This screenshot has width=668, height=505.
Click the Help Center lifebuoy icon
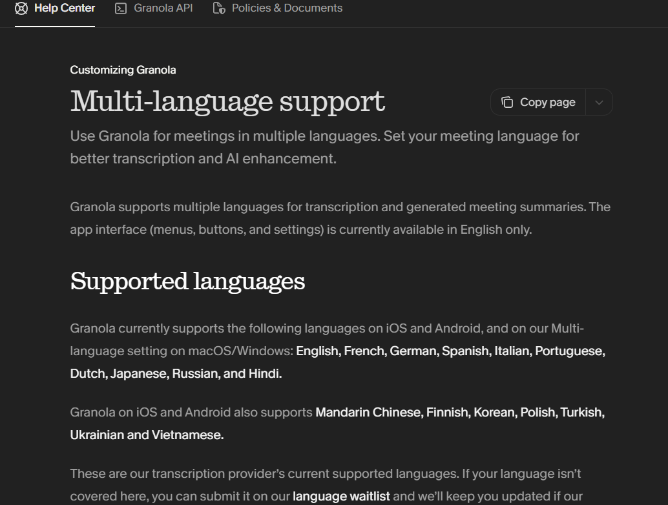pyautogui.click(x=21, y=8)
